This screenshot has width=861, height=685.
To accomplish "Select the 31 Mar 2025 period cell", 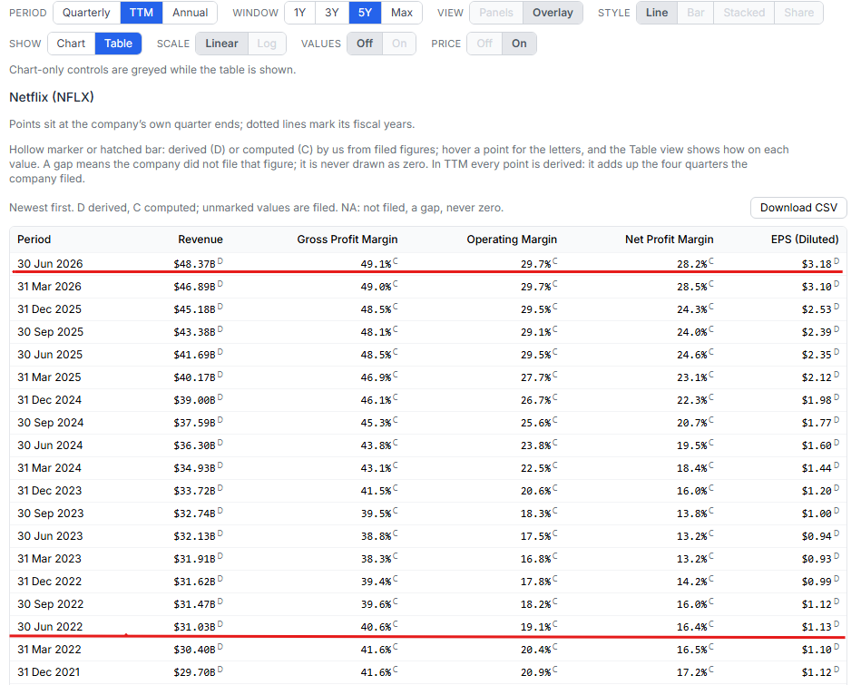I will tap(49, 377).
